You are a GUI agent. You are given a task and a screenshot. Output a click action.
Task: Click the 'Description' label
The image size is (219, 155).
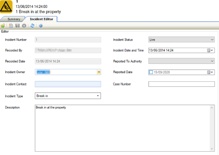coord(12,107)
